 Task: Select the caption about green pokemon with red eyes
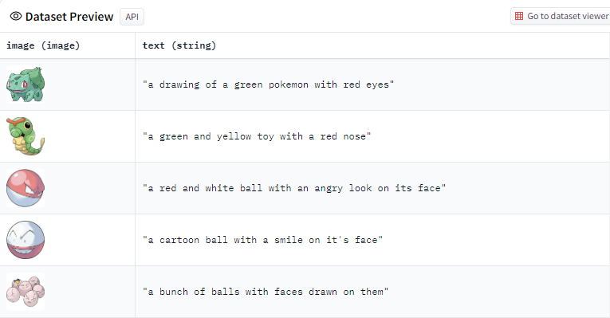(x=269, y=84)
